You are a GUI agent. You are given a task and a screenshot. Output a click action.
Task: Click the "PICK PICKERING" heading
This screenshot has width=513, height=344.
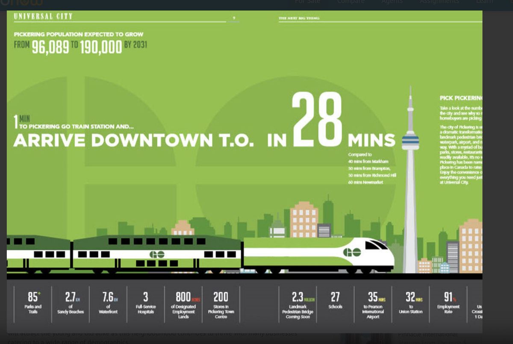tap(461, 98)
